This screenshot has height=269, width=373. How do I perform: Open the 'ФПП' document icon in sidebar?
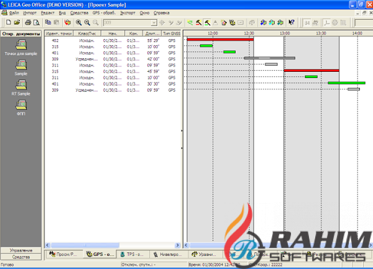pos(21,105)
